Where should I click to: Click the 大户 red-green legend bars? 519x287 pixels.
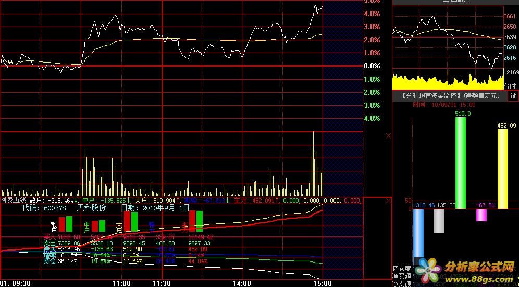pos(131,221)
